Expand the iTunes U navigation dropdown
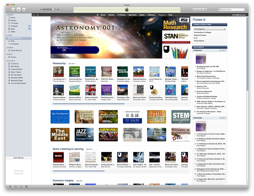This screenshot has height=196, width=254. coord(166,15)
